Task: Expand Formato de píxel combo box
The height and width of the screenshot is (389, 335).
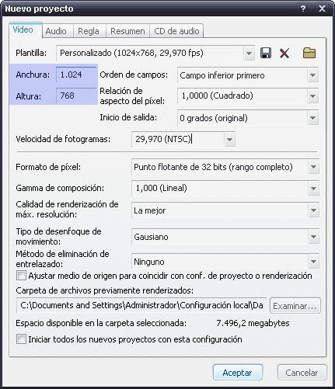Action: pyautogui.click(x=313, y=167)
